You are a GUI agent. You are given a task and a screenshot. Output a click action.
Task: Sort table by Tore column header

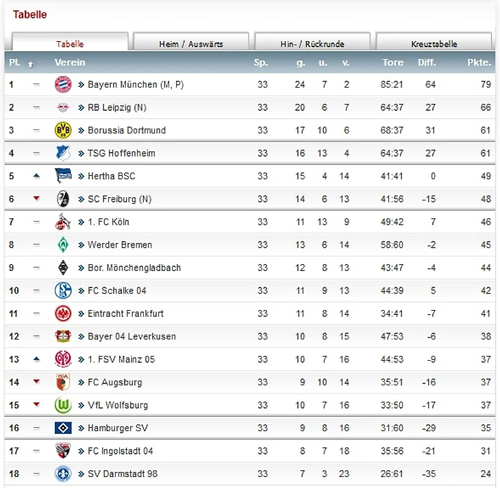392,62
